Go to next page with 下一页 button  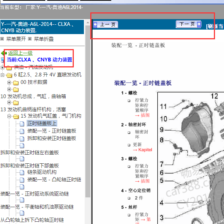coord(188,24)
